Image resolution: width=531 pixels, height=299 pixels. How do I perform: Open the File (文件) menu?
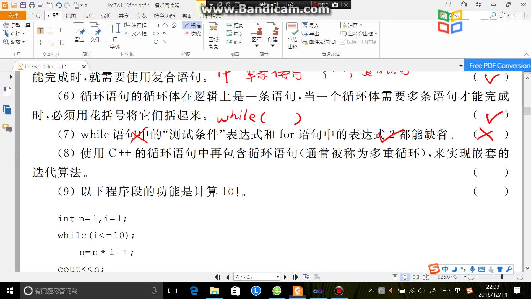tap(13, 16)
